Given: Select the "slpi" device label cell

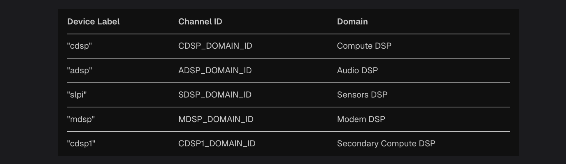Looking at the screenshot, I should coord(77,95).
